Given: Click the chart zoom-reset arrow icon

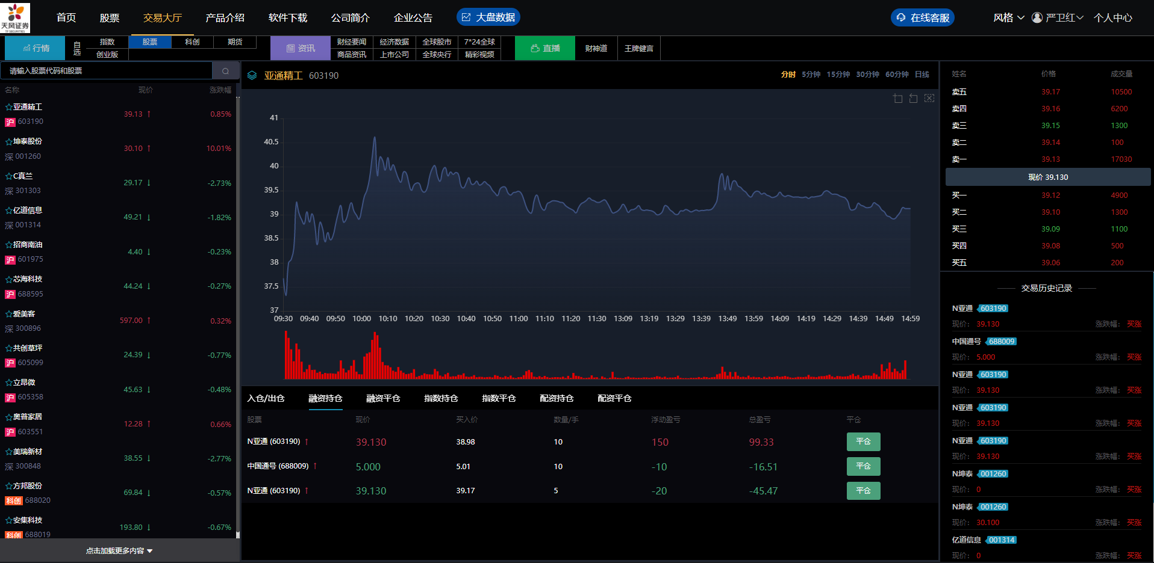Looking at the screenshot, I should [913, 98].
